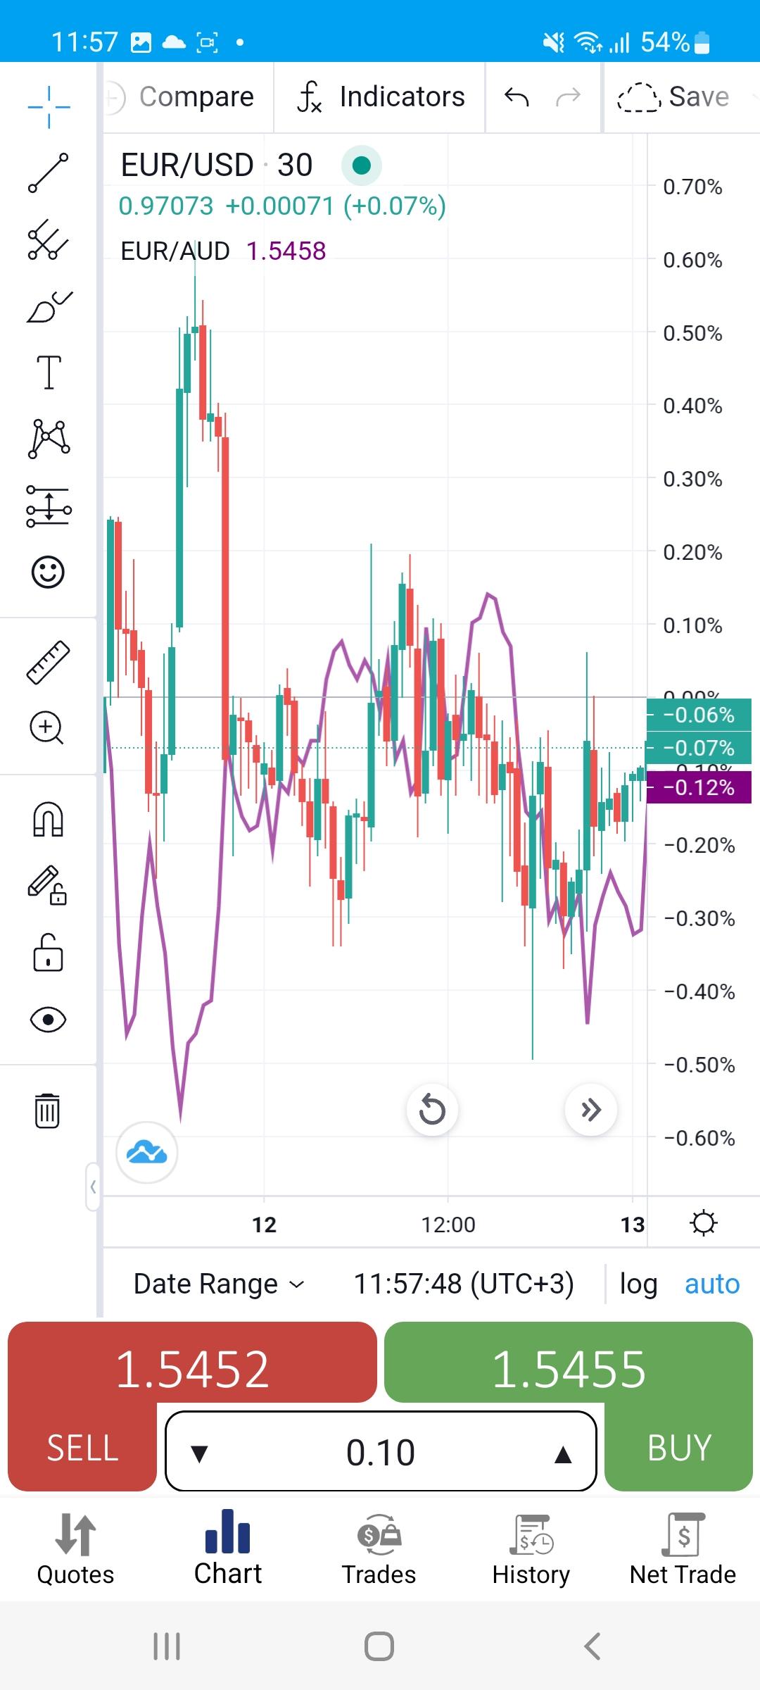Viewport: 760px width, 1690px height.
Task: Select the brush drawing tool
Action: (x=48, y=307)
